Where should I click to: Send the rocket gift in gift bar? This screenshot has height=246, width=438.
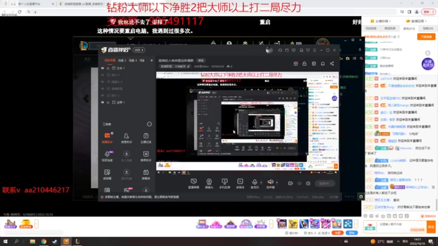[x=304, y=224]
